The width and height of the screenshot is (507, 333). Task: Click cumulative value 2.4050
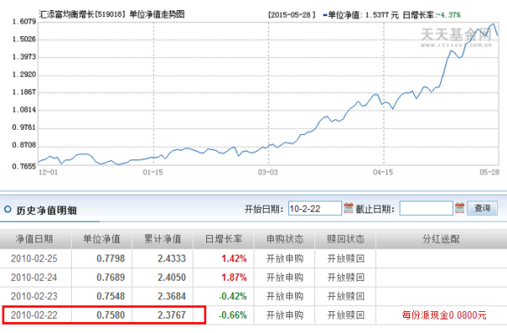click(x=172, y=277)
